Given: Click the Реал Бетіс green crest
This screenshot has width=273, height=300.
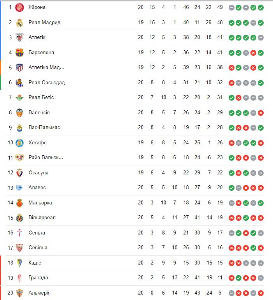Looking at the screenshot, I should [x=19, y=98].
